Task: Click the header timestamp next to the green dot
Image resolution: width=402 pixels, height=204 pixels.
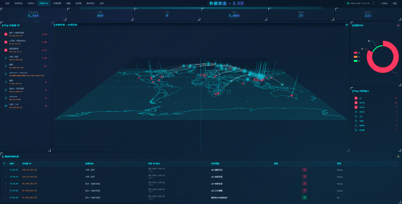Action: (x=360, y=3)
